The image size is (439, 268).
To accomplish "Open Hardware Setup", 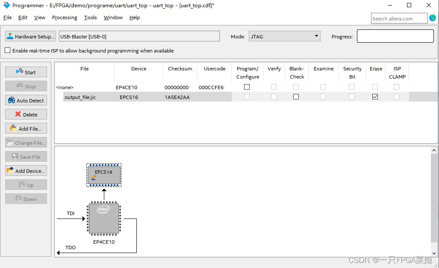I will [30, 36].
